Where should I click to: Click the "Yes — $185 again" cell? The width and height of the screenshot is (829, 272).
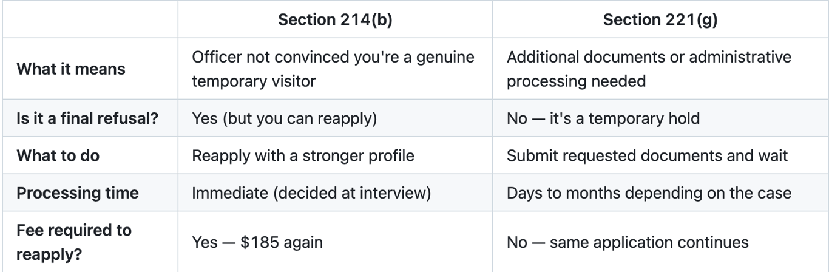[x=257, y=241]
